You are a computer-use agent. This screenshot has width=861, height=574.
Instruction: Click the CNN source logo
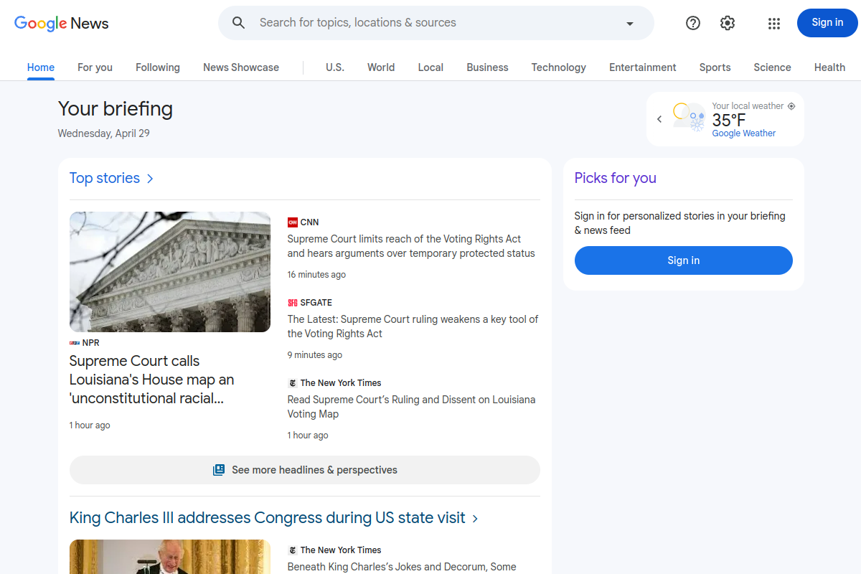tap(293, 222)
